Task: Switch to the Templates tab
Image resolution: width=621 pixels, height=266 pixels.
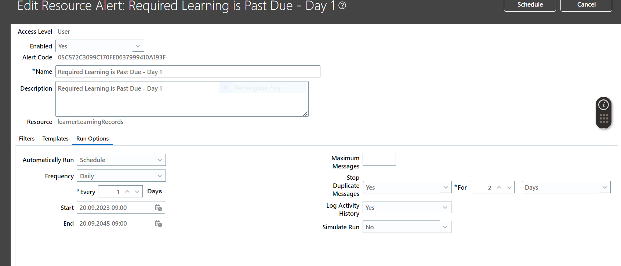Action: tap(55, 139)
